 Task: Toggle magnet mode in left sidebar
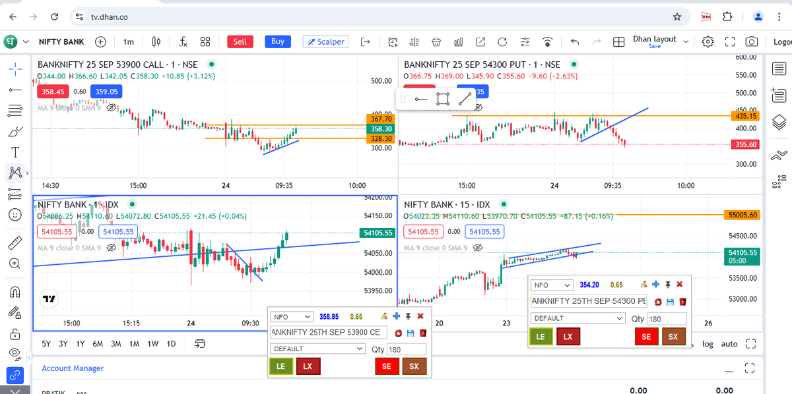click(x=15, y=292)
